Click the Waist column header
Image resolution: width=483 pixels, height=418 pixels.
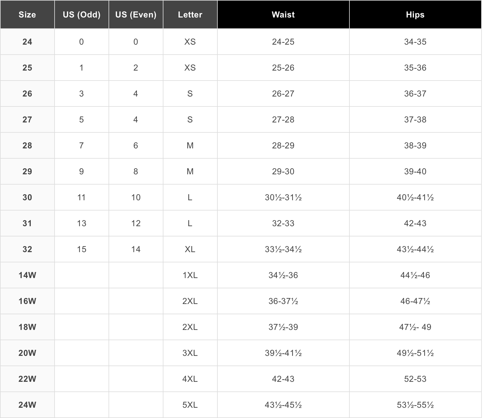pos(283,14)
